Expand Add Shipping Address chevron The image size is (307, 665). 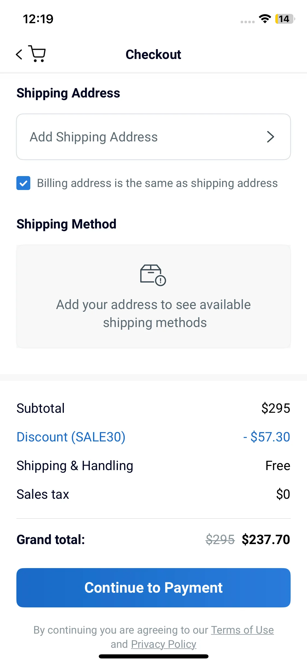270,137
